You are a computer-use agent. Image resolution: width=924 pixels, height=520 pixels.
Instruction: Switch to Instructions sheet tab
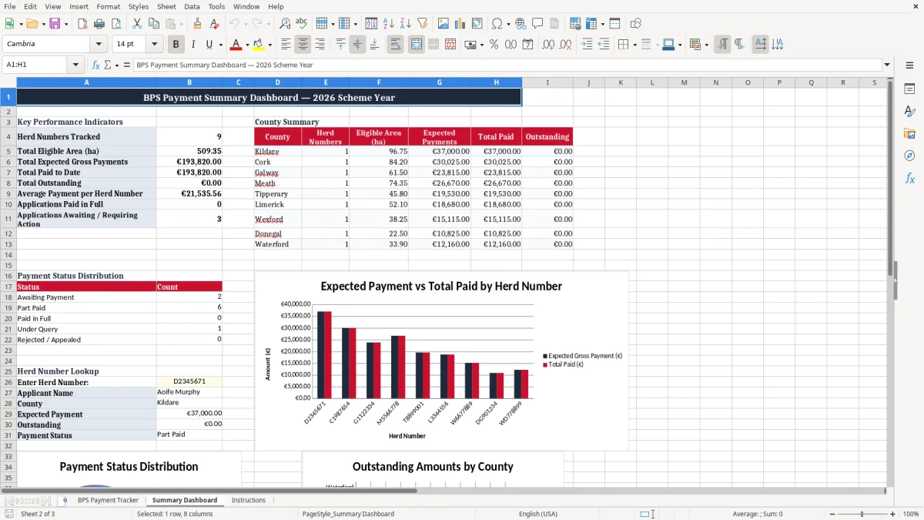(x=249, y=501)
